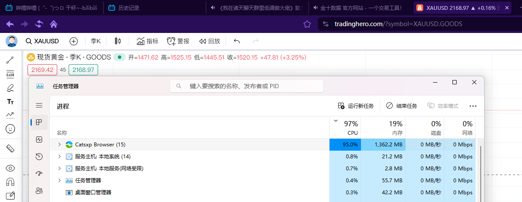Image resolution: width=522 pixels, height=202 pixels.
Task: Open the user avatar profile
Action: 12,41
